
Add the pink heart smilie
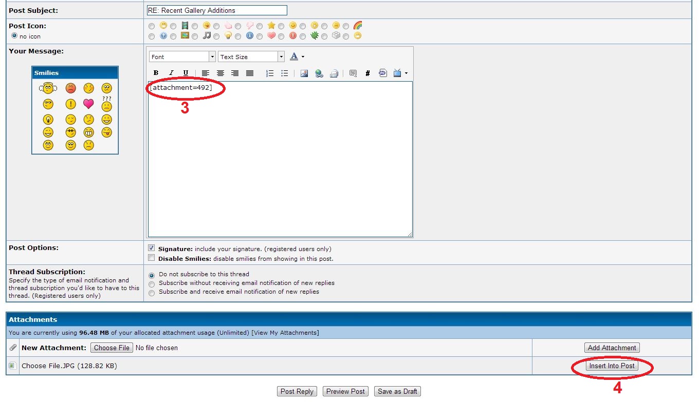point(88,104)
